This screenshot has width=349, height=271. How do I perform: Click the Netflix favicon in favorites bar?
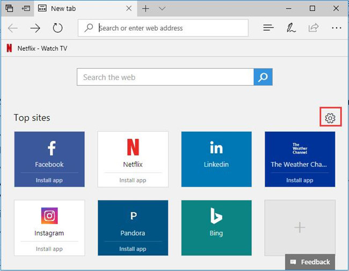(x=9, y=48)
